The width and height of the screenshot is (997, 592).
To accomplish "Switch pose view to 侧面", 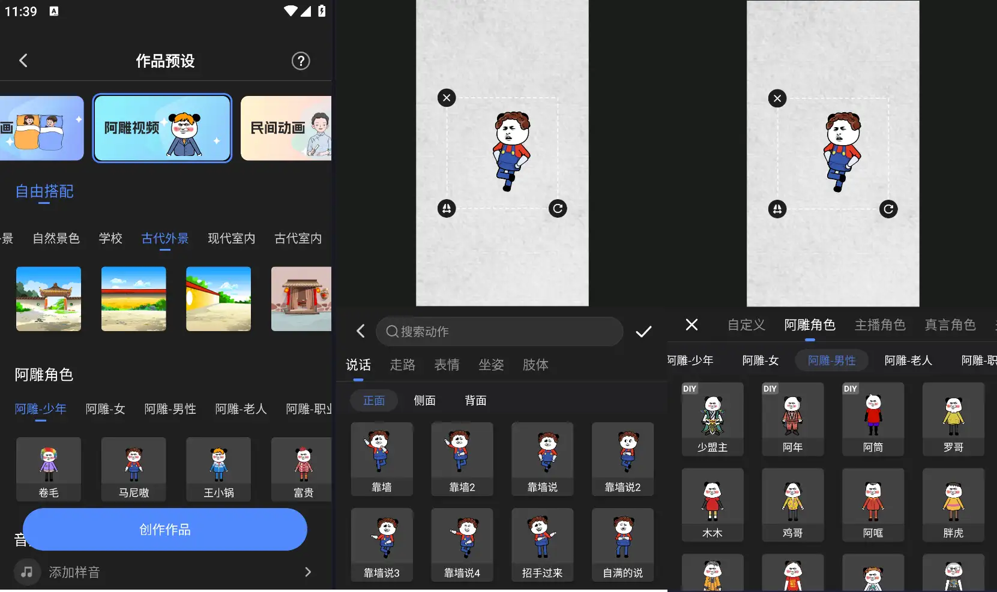I will pyautogui.click(x=425, y=400).
